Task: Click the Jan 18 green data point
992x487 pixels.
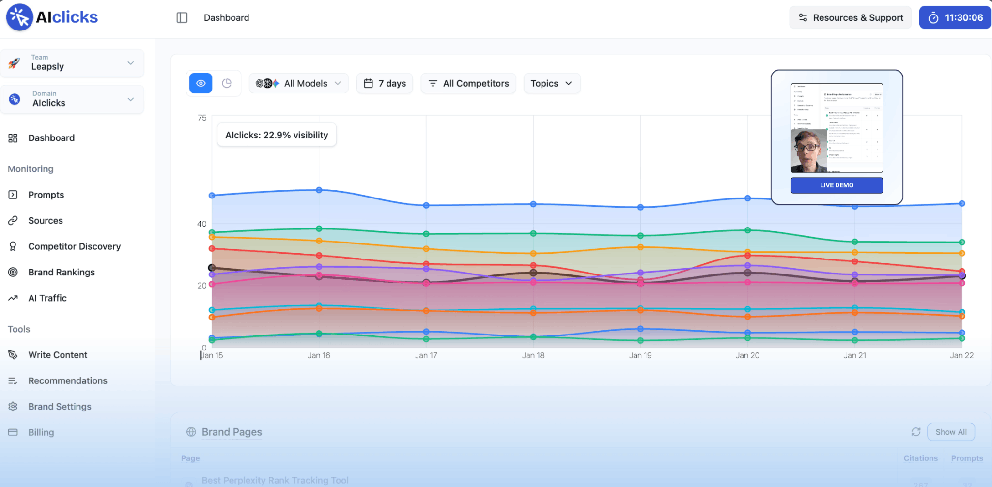Action: click(x=533, y=233)
